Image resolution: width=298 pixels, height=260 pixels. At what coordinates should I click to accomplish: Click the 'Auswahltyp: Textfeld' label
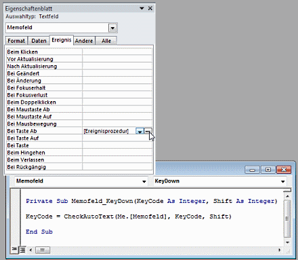32,16
